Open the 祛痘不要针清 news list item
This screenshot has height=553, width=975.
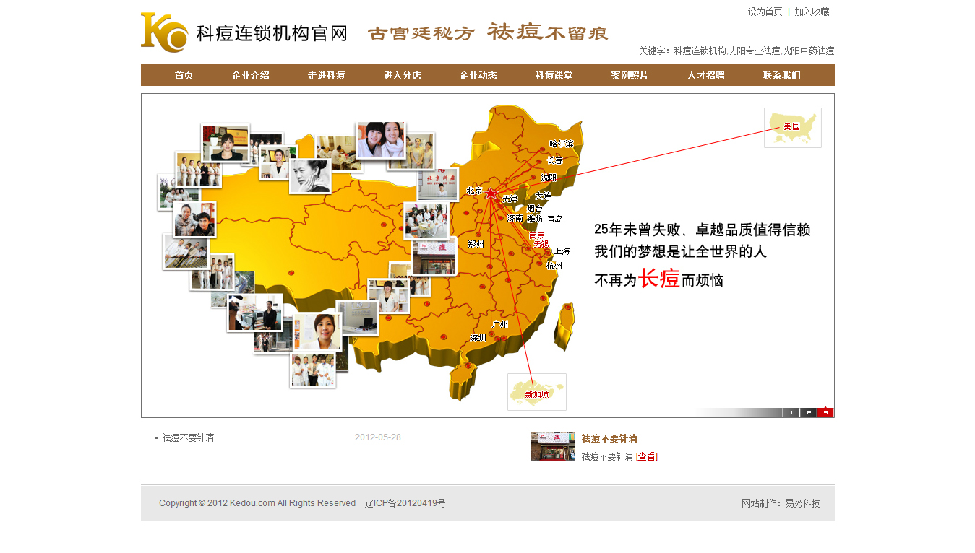(188, 437)
